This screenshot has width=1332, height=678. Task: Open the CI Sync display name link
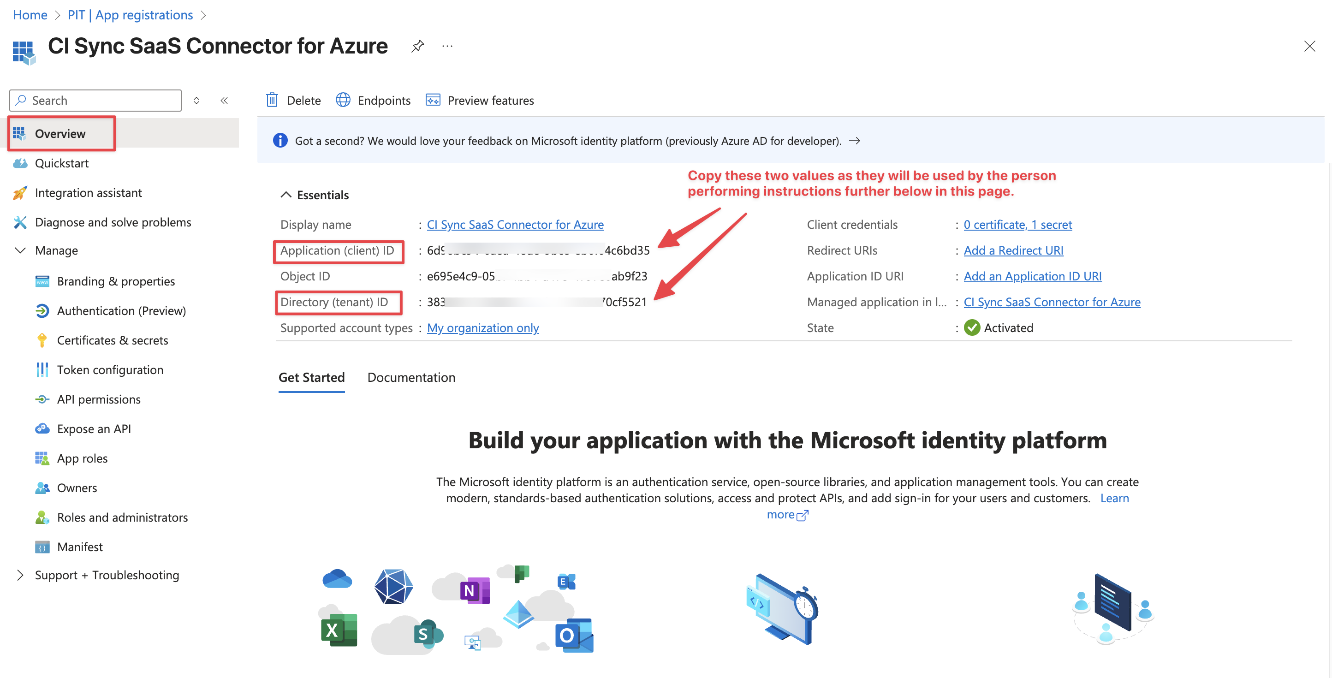pos(515,225)
